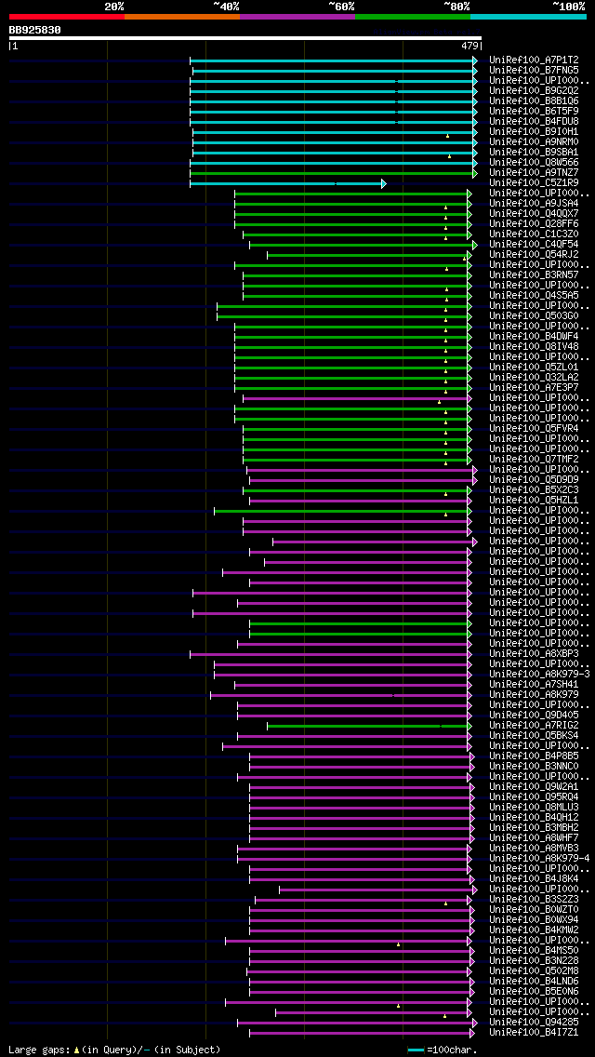Select the UniRef100_B9G2Q2 label
The height and width of the screenshot is (1057, 595).
(534, 90)
